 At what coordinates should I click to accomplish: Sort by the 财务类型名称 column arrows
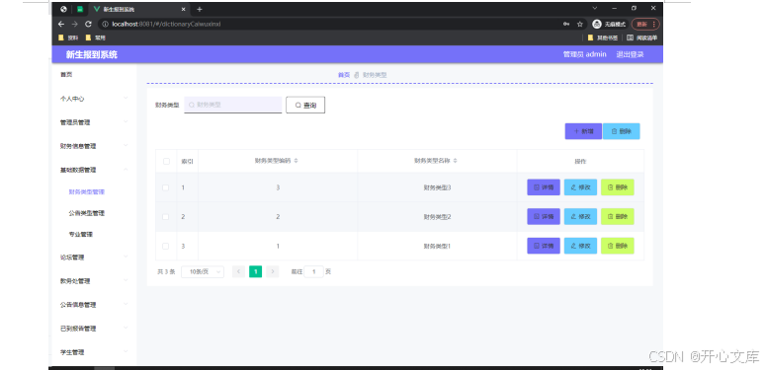point(456,161)
